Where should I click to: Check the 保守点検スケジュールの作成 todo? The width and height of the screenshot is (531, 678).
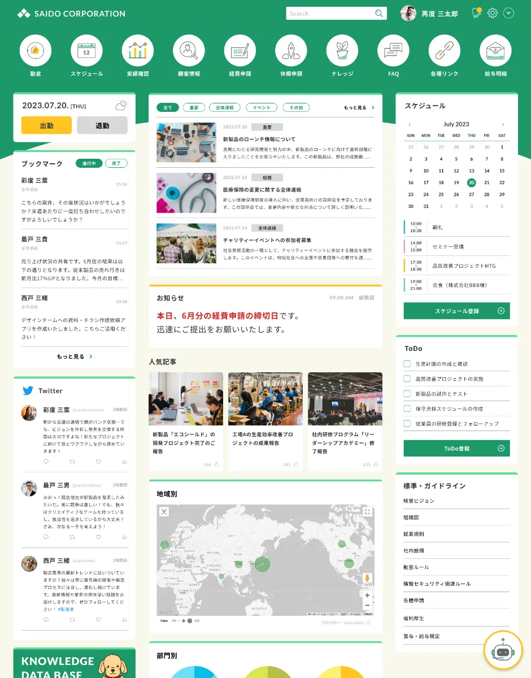click(x=407, y=408)
